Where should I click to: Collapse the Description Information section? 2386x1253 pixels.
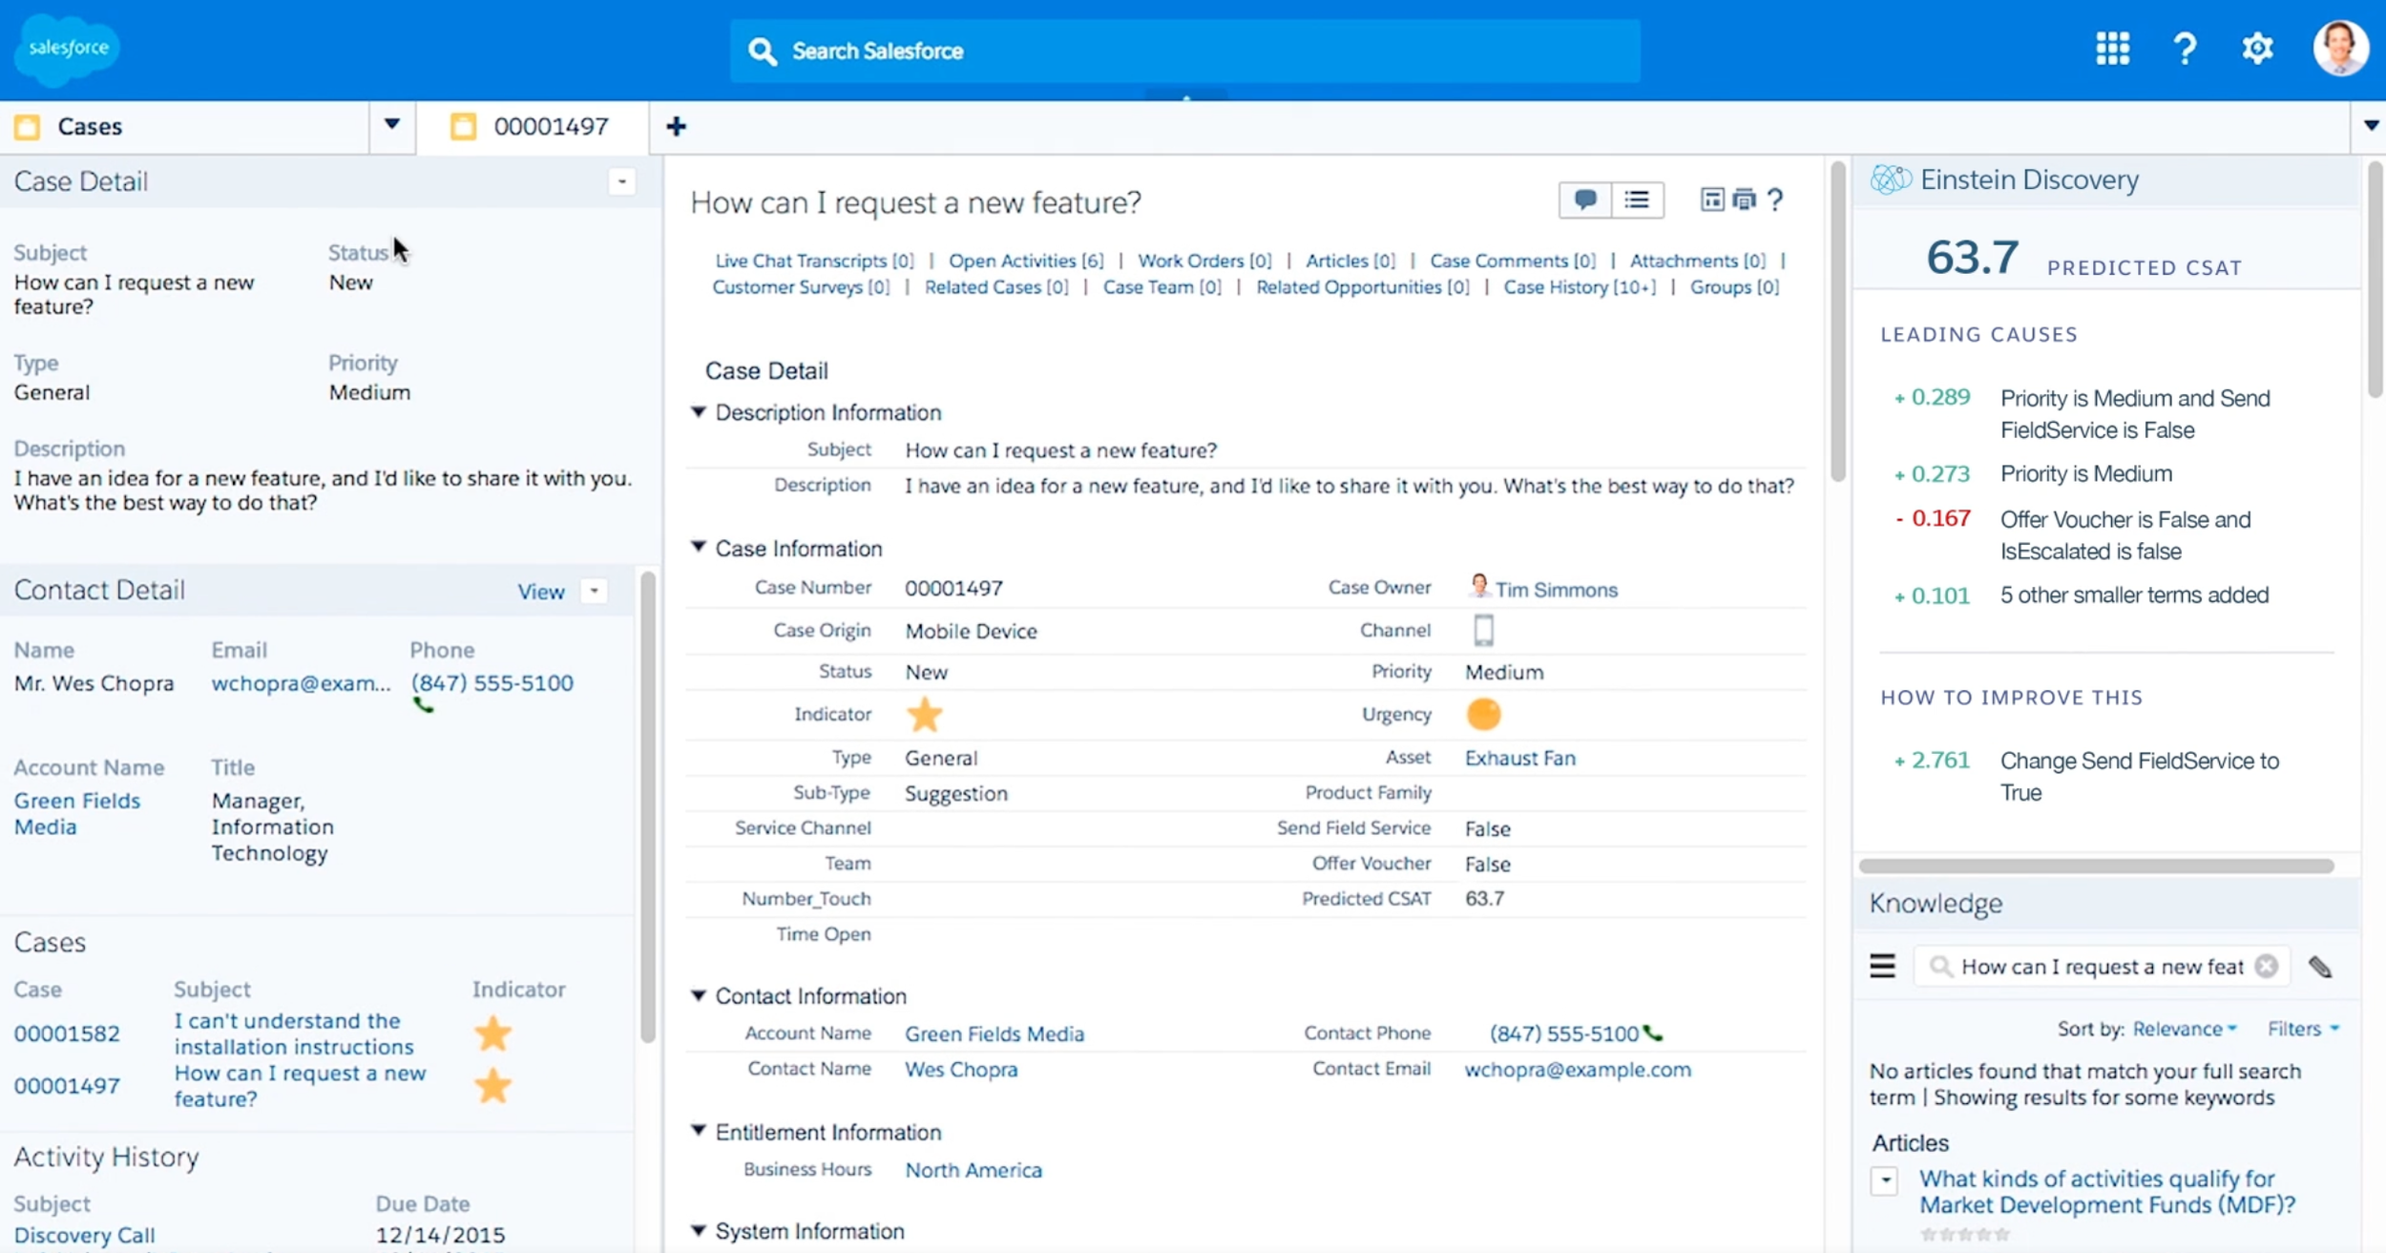tap(699, 412)
